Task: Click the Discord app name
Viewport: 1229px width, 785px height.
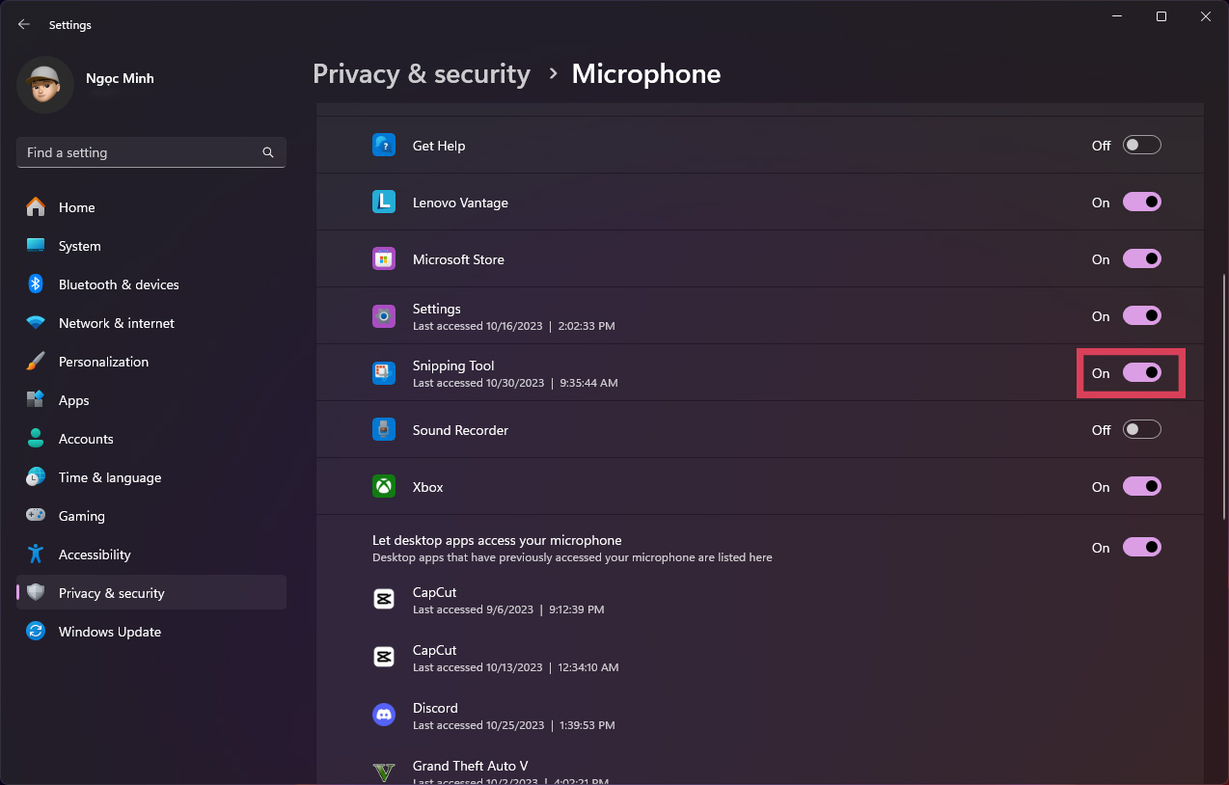Action: pos(435,708)
